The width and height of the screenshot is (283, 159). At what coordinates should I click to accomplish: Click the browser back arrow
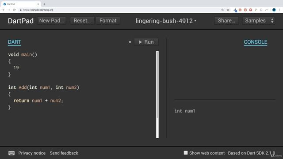pos(4,10)
